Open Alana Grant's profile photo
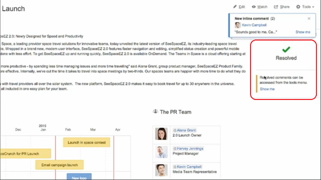 [x=161, y=134]
